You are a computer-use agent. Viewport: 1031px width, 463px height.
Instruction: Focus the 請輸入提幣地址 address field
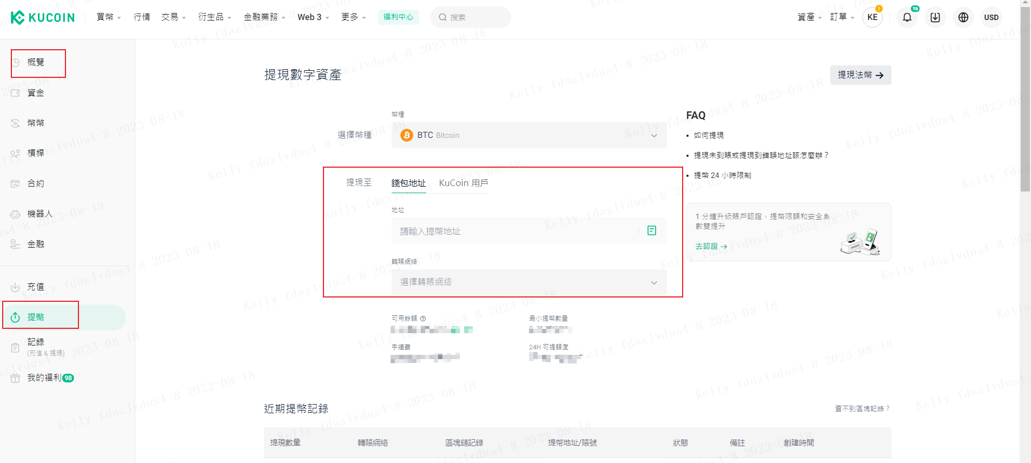click(529, 230)
